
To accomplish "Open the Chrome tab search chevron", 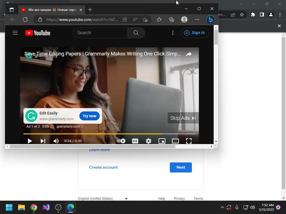I will 241,4.
